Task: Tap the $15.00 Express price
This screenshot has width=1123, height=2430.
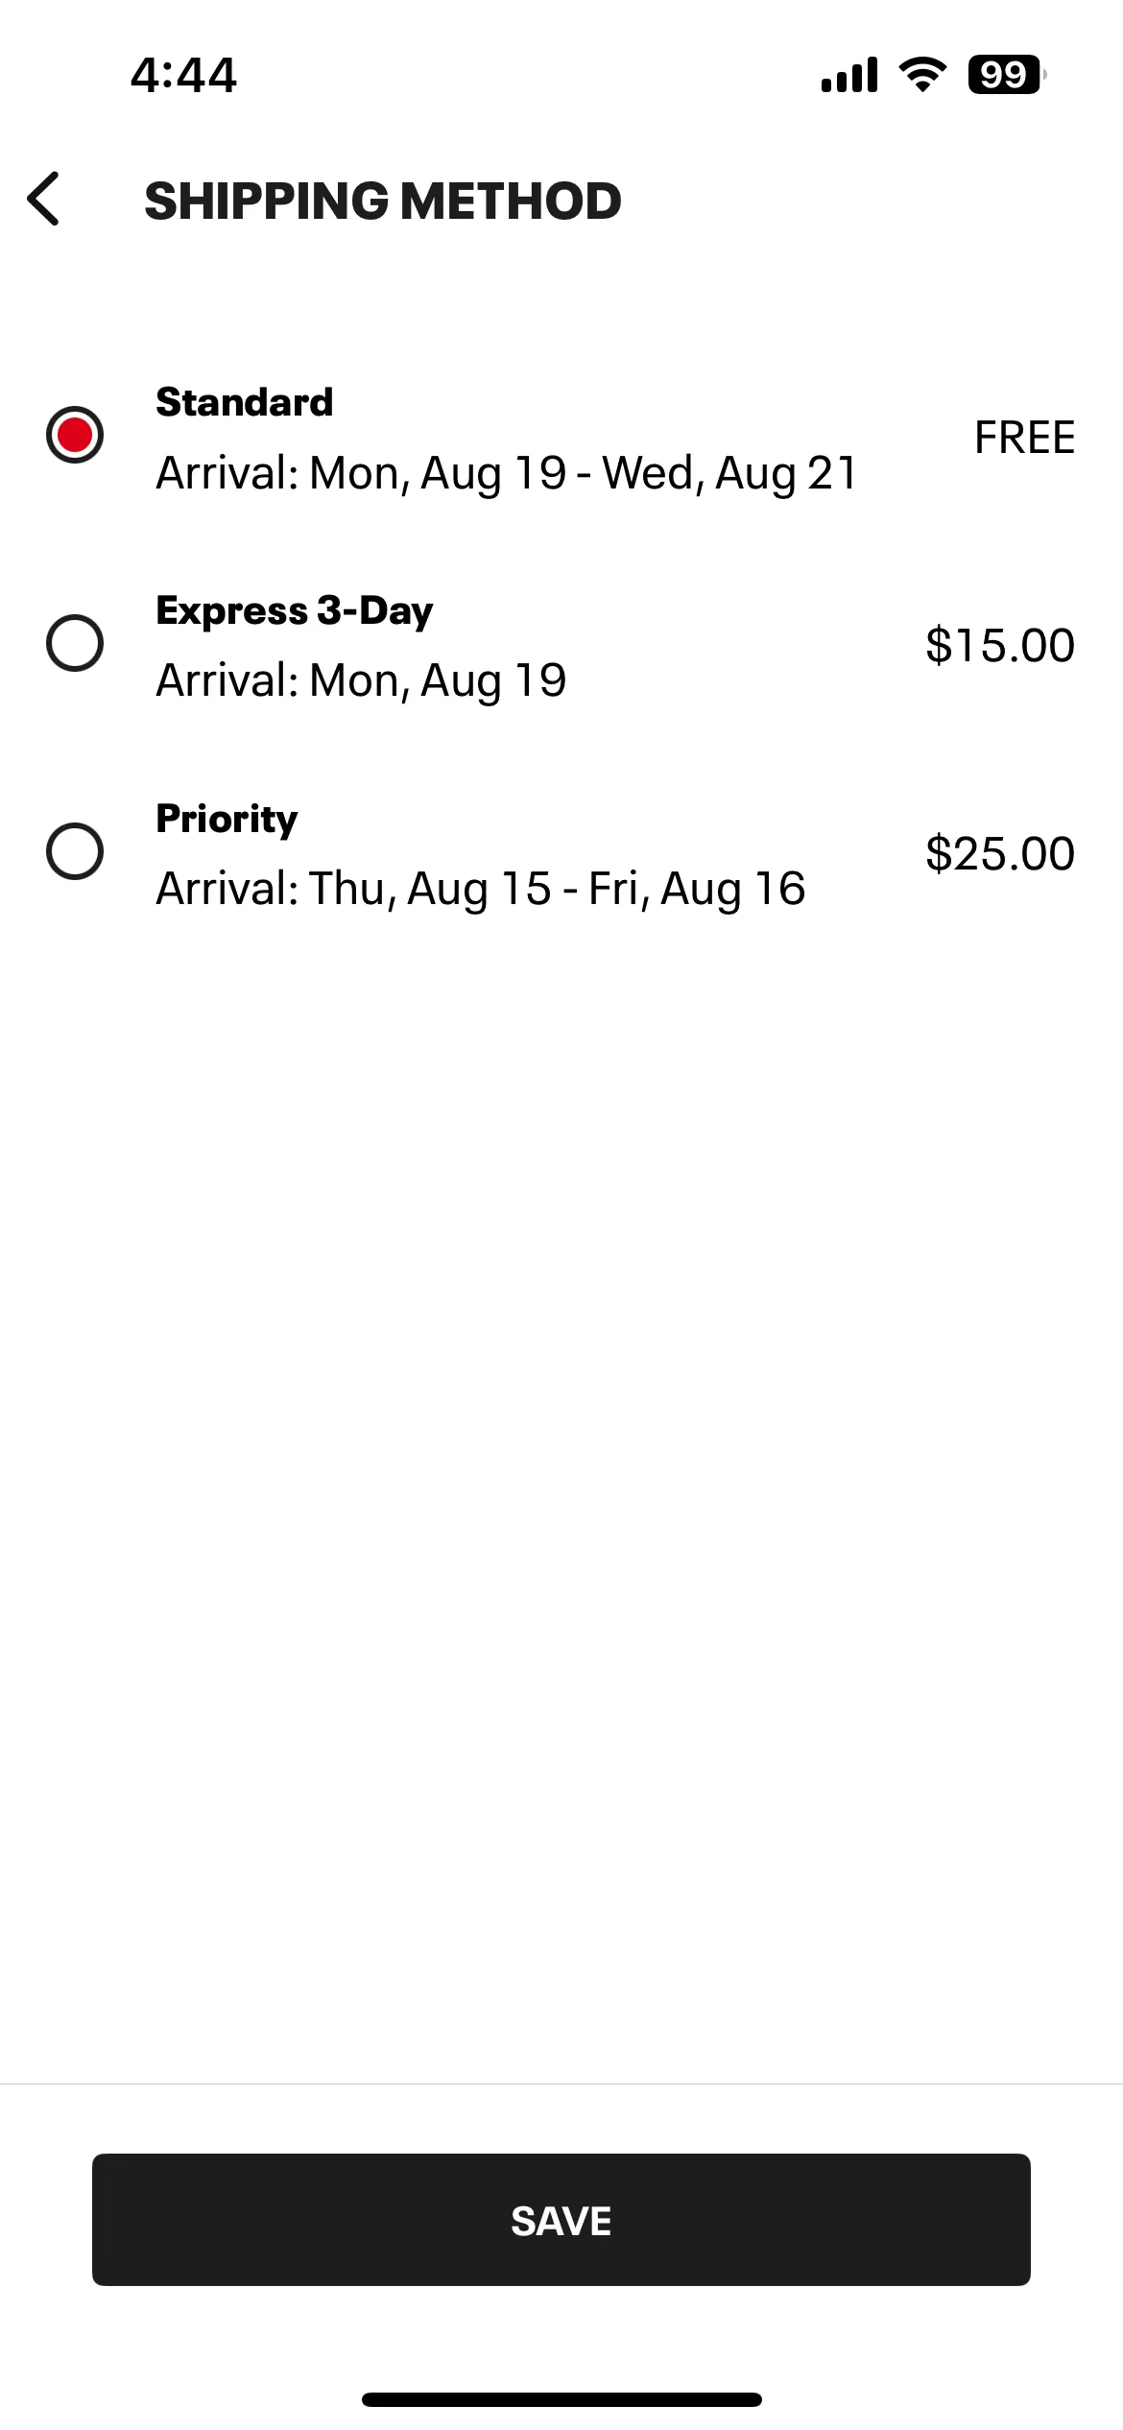Action: click(999, 645)
